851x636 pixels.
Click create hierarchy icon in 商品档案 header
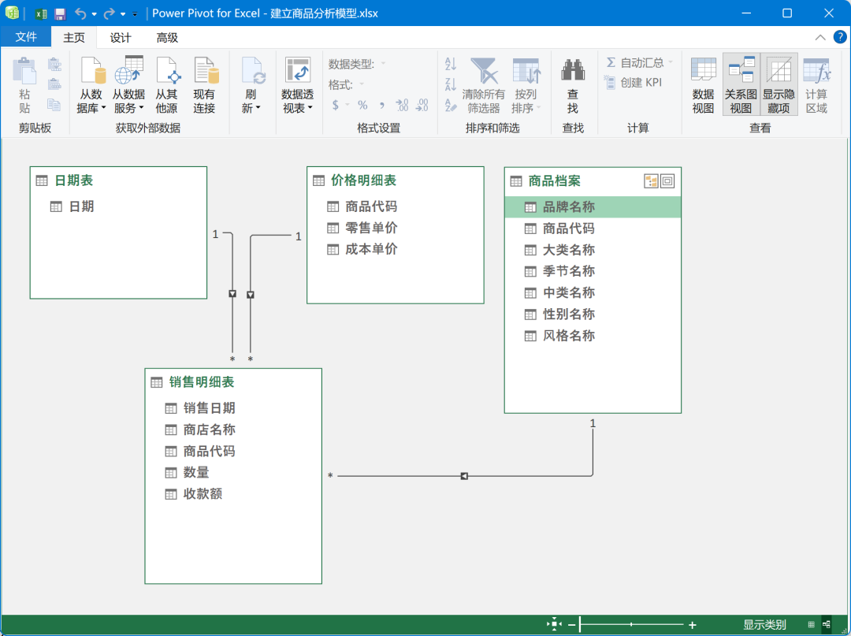(x=651, y=181)
